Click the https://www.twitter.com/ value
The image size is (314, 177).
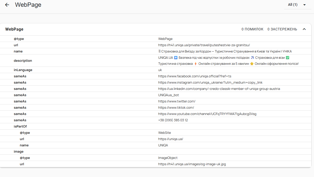tap(177, 101)
